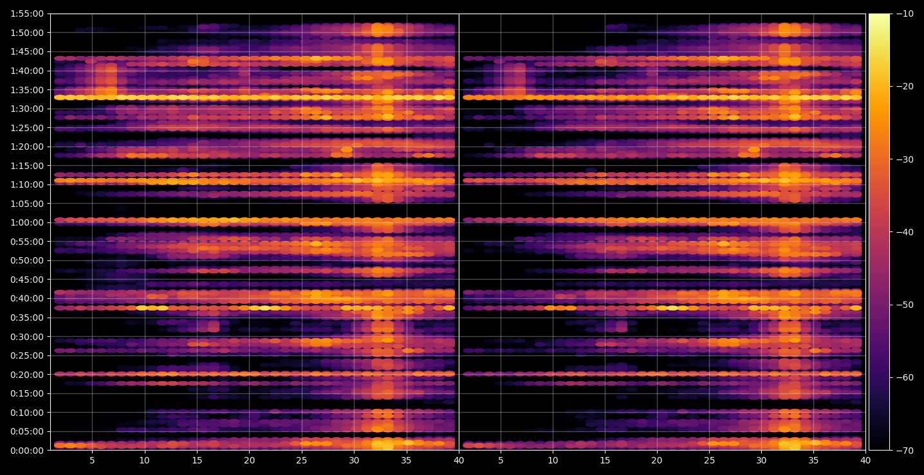Select the −60 colorbar scale label
The width and height of the screenshot is (924, 475).
click(x=904, y=377)
